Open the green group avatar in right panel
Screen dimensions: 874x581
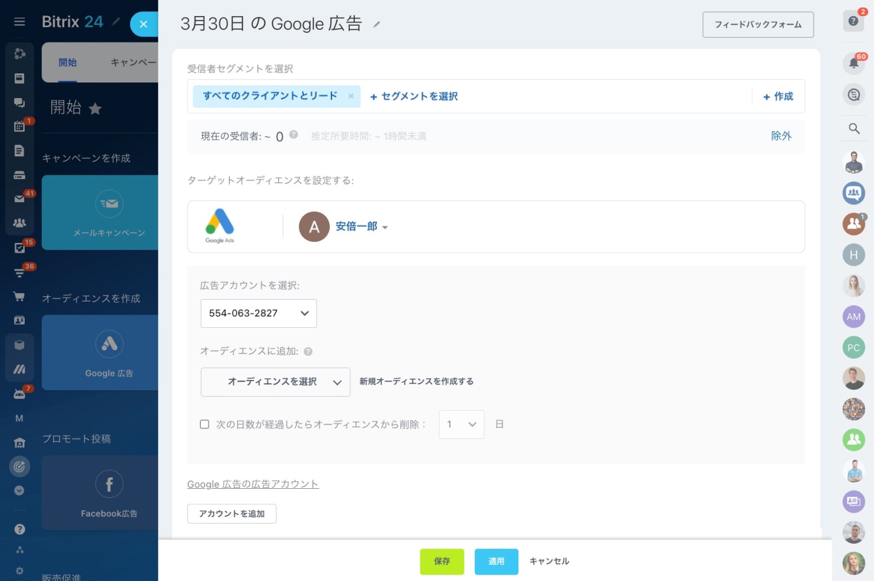coord(853,439)
